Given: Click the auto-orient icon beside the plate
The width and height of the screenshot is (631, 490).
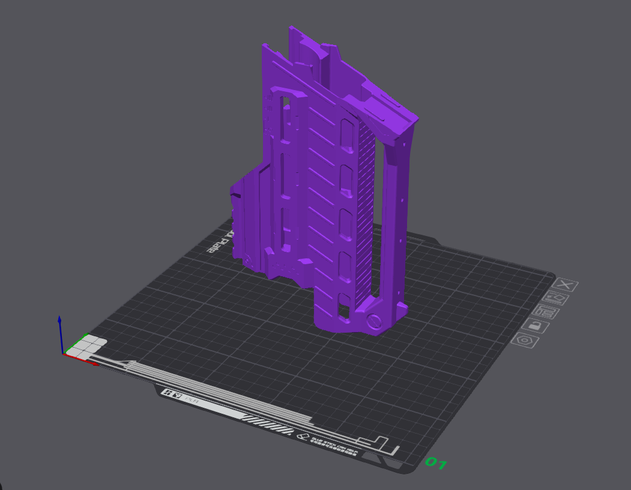Looking at the screenshot, I should click(555, 298).
